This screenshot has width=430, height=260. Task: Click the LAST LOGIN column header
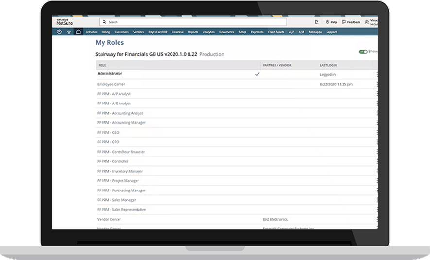coord(328,65)
